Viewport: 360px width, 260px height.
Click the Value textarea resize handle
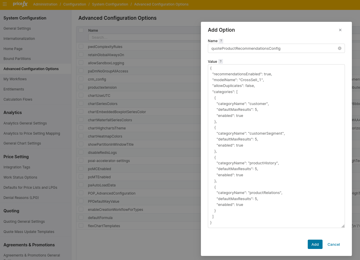pyautogui.click(x=343, y=226)
